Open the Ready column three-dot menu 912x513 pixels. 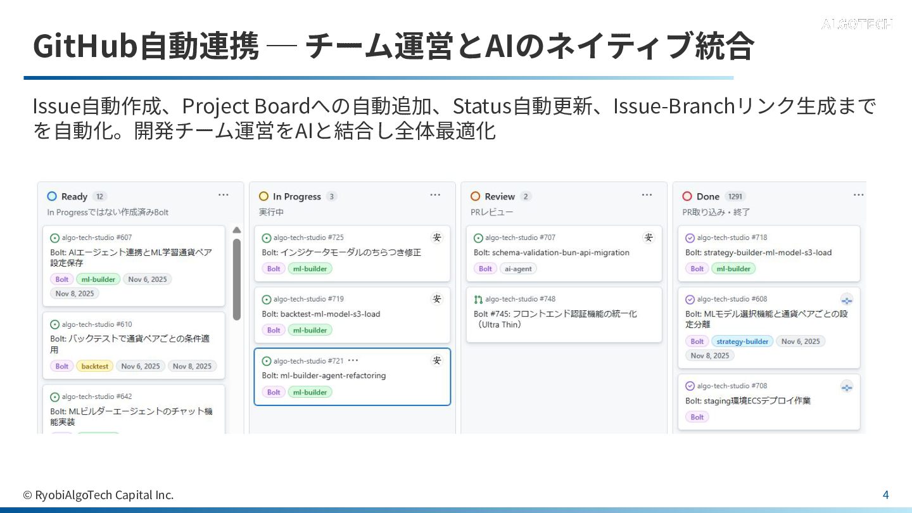click(224, 195)
